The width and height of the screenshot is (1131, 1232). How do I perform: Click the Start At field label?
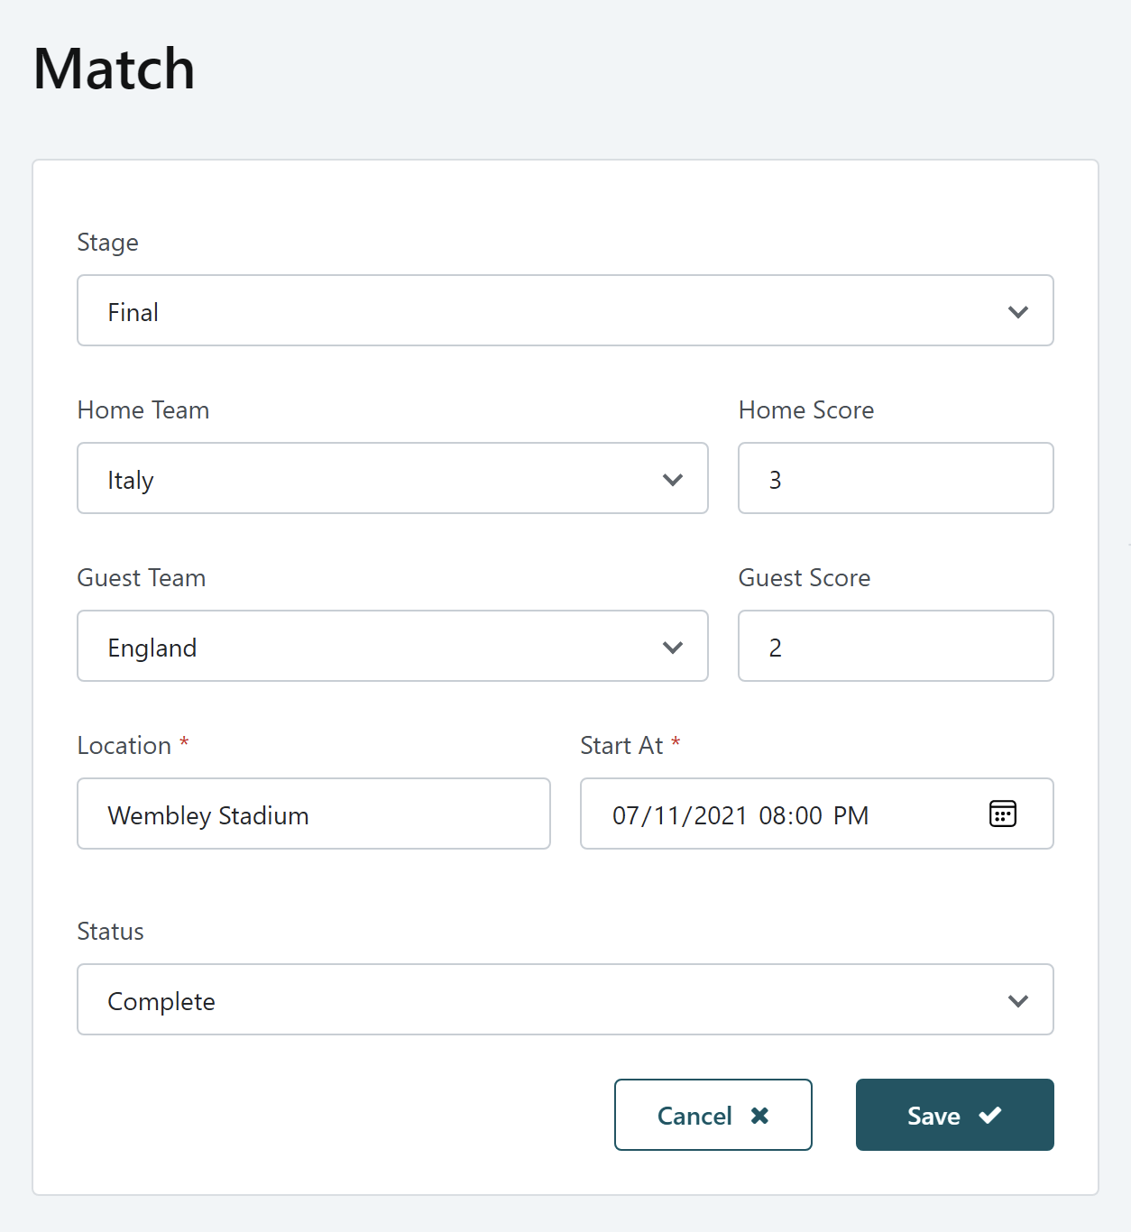coord(623,744)
